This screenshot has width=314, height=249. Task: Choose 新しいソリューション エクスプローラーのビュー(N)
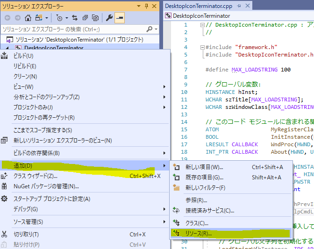click(85, 140)
